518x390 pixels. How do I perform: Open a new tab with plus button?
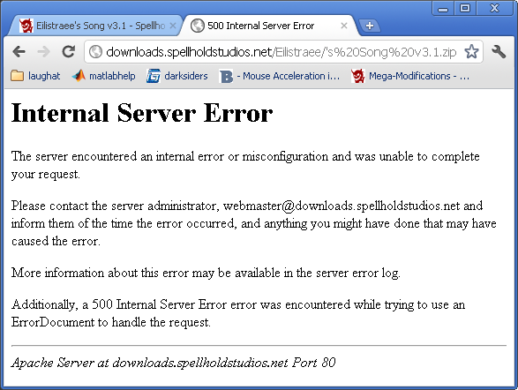[370, 26]
